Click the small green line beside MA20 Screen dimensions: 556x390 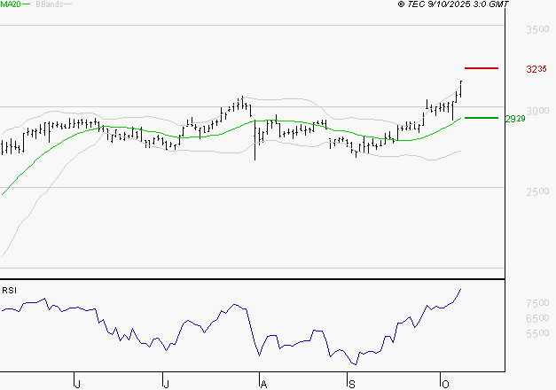pyautogui.click(x=27, y=4)
